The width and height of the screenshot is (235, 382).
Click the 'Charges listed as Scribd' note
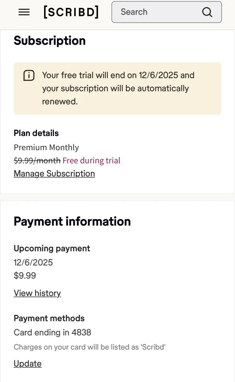89,347
